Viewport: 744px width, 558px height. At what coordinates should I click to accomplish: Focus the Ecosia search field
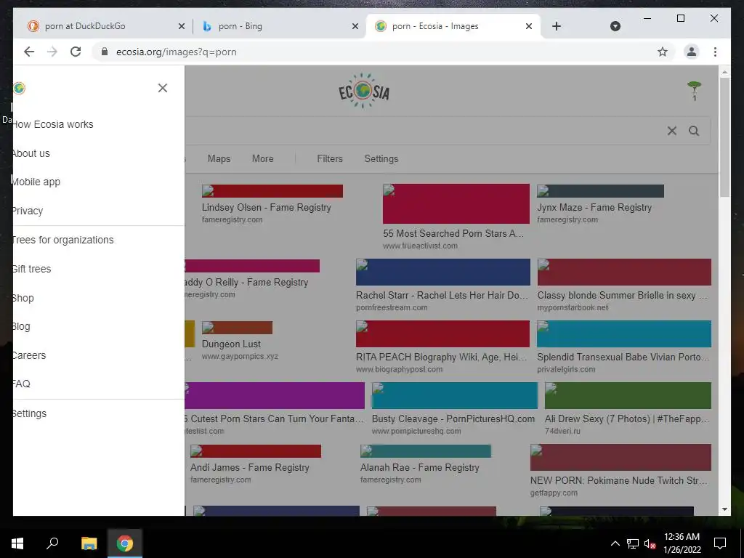click(422, 131)
